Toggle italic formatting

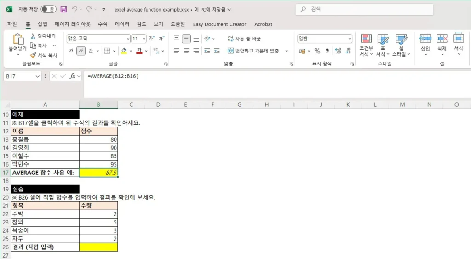pos(81,51)
